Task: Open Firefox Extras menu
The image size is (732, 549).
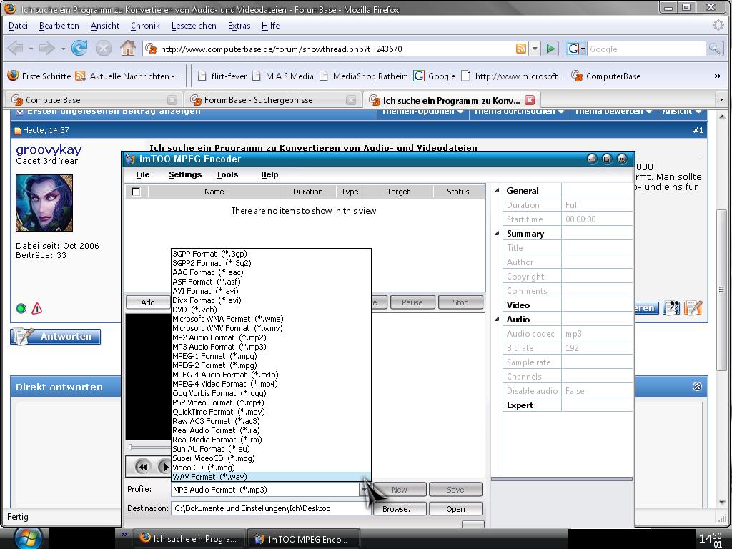Action: coord(239,26)
